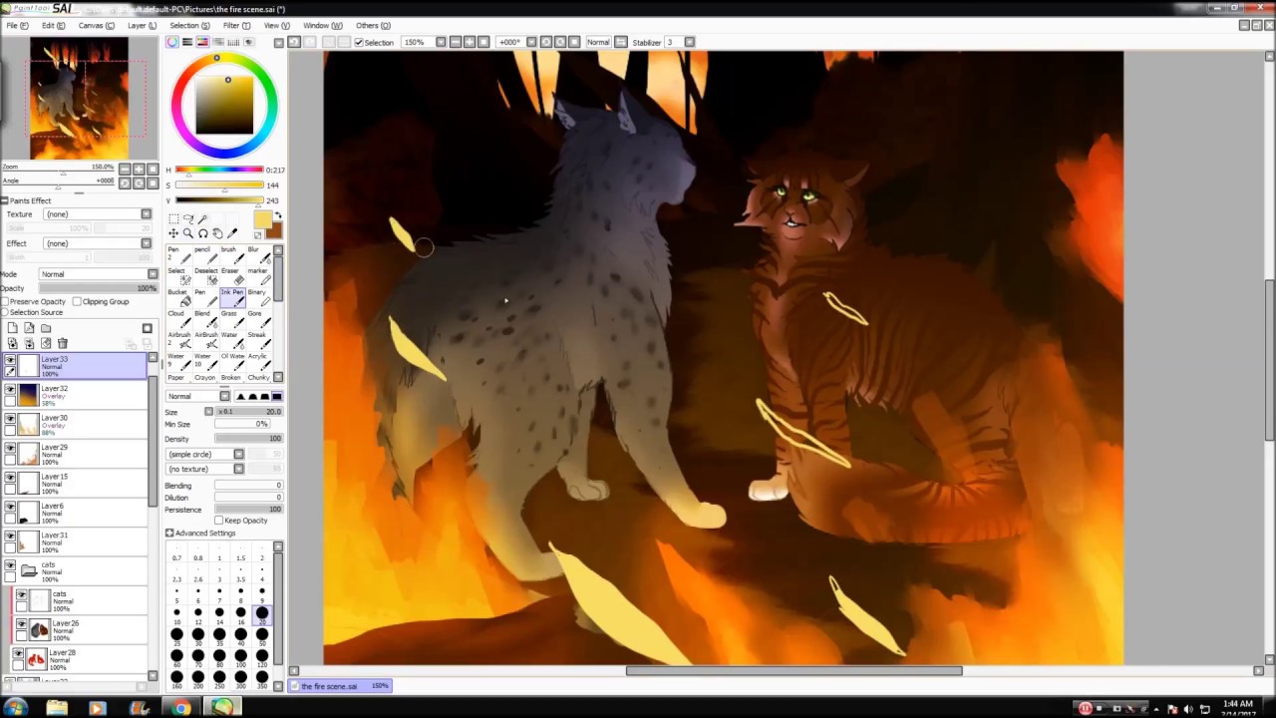Choose the magic wand tool

[x=202, y=218]
